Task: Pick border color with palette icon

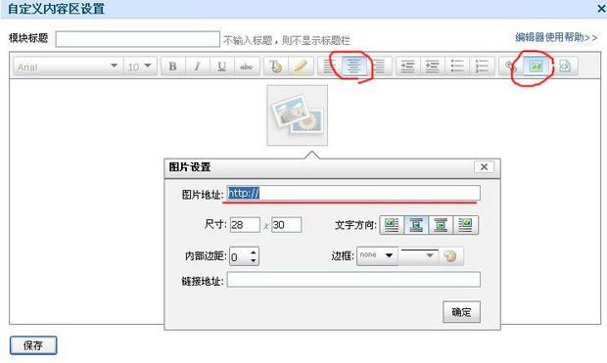Action: (x=450, y=255)
